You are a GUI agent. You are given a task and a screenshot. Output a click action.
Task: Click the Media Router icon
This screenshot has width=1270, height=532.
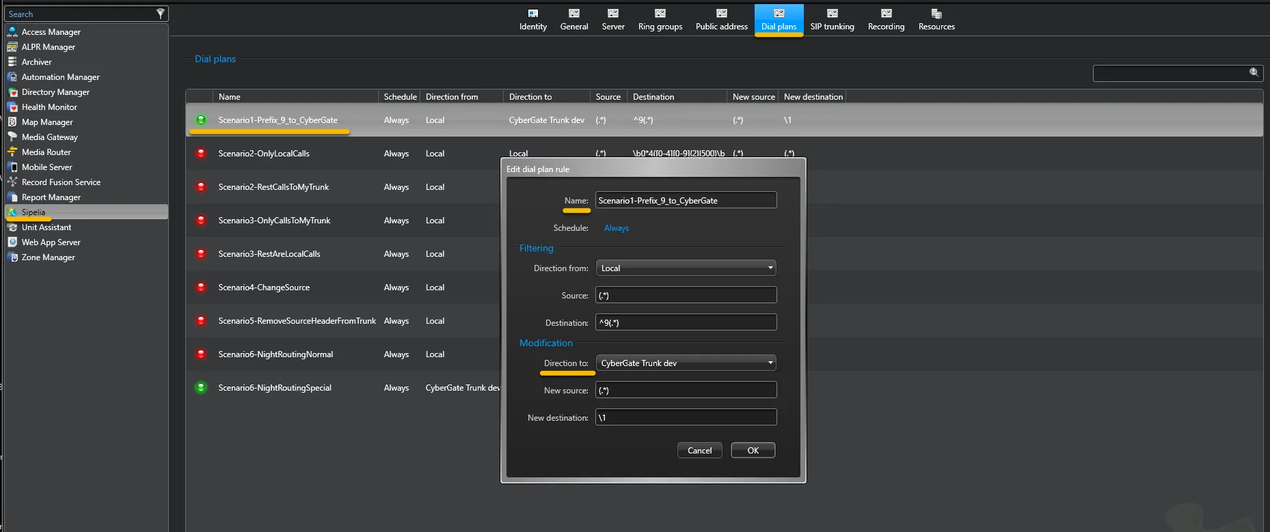12,152
